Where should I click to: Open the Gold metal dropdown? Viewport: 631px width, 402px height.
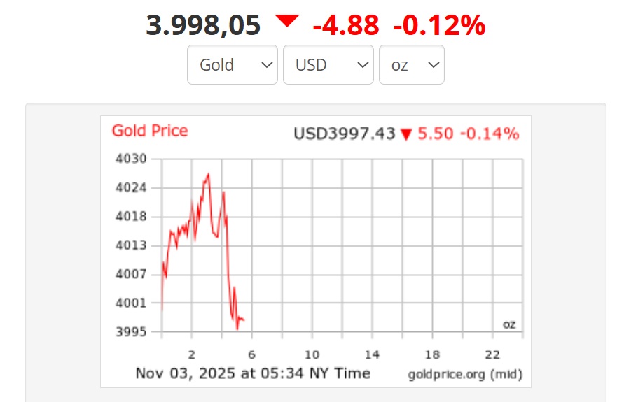pos(232,65)
